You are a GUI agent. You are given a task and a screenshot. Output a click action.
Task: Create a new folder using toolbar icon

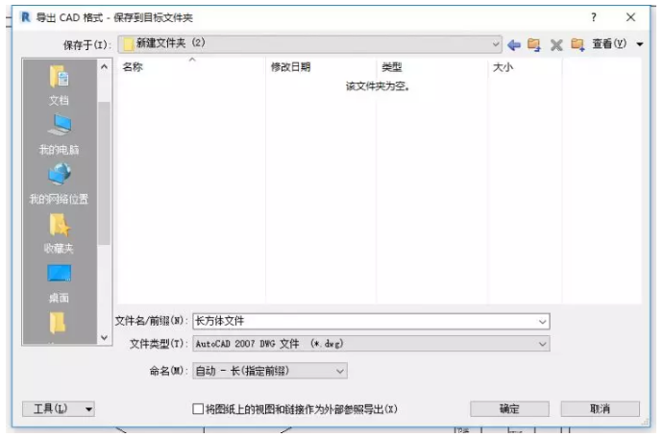pyautogui.click(x=578, y=44)
